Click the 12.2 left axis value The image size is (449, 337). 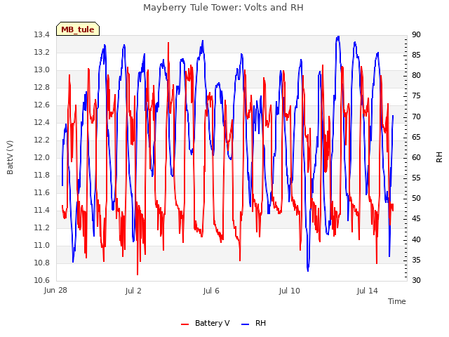coord(42,140)
